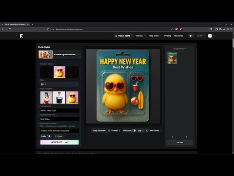Open the user profile avatar menu

click(210, 36)
